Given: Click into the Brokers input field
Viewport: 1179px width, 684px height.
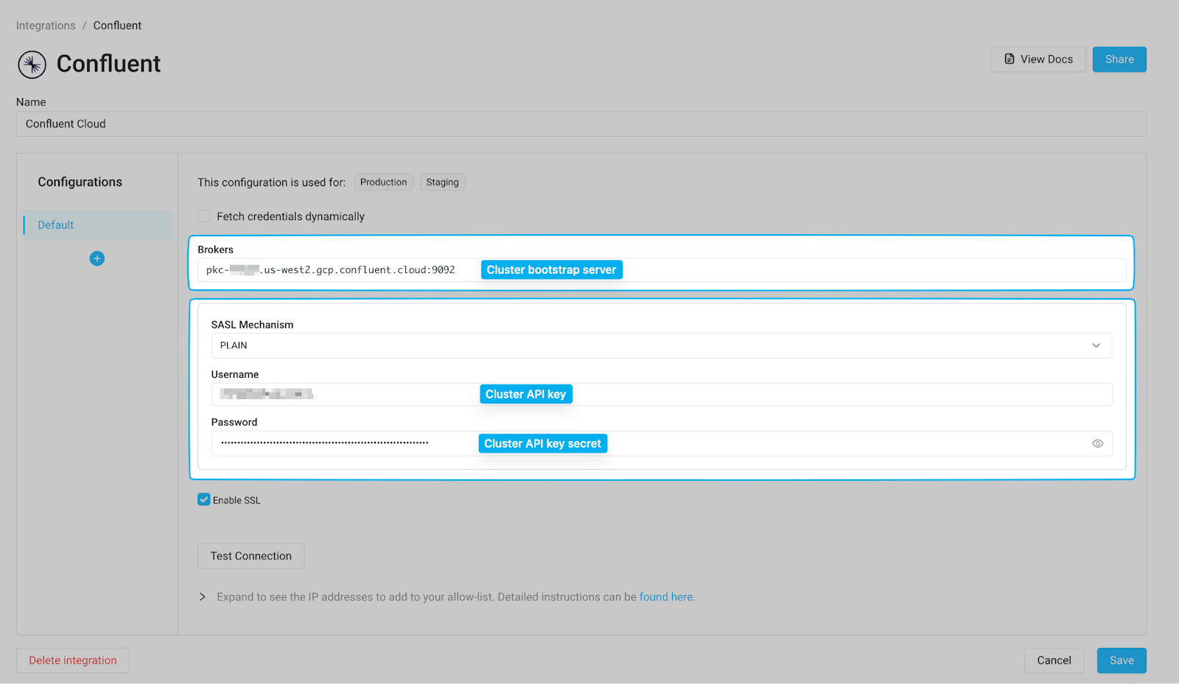Looking at the screenshot, I should click(x=662, y=270).
